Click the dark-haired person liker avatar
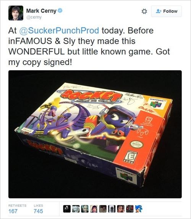Image resolution: width=191 pixels, height=219 pixels. 94,209
